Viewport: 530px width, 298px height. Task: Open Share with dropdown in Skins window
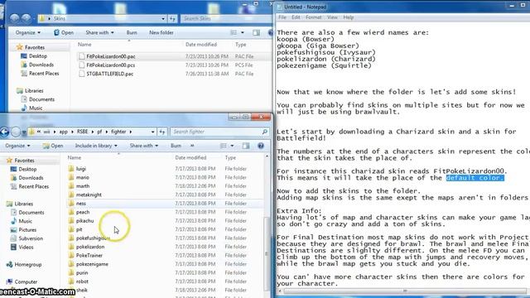[99, 32]
